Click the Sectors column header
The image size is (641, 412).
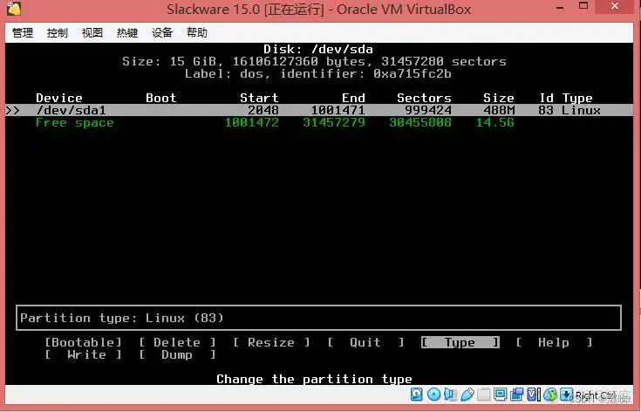tap(424, 98)
